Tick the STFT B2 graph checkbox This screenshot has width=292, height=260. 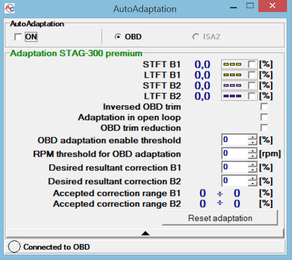coord(252,85)
